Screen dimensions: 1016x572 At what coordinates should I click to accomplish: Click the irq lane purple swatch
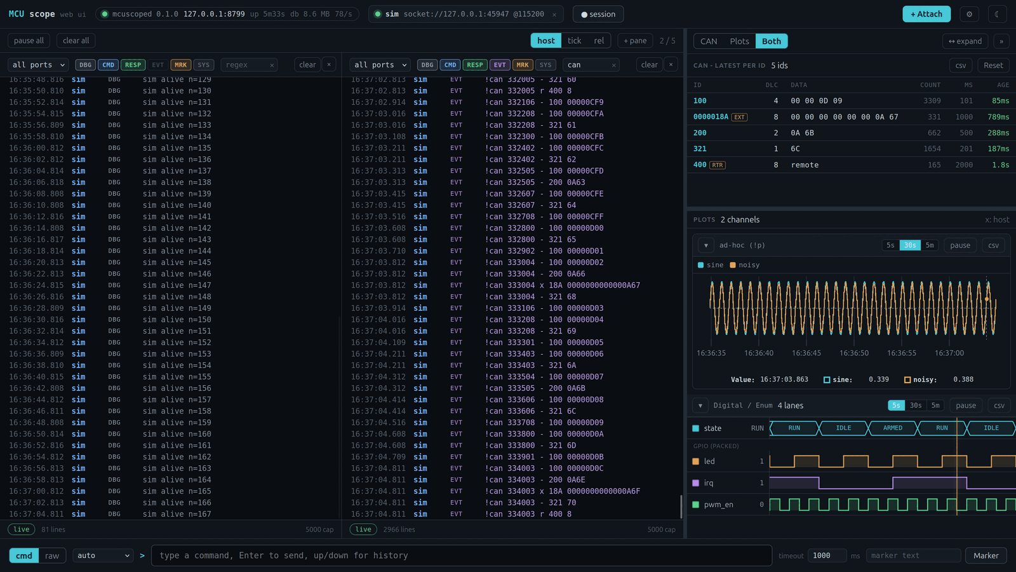[x=695, y=483]
